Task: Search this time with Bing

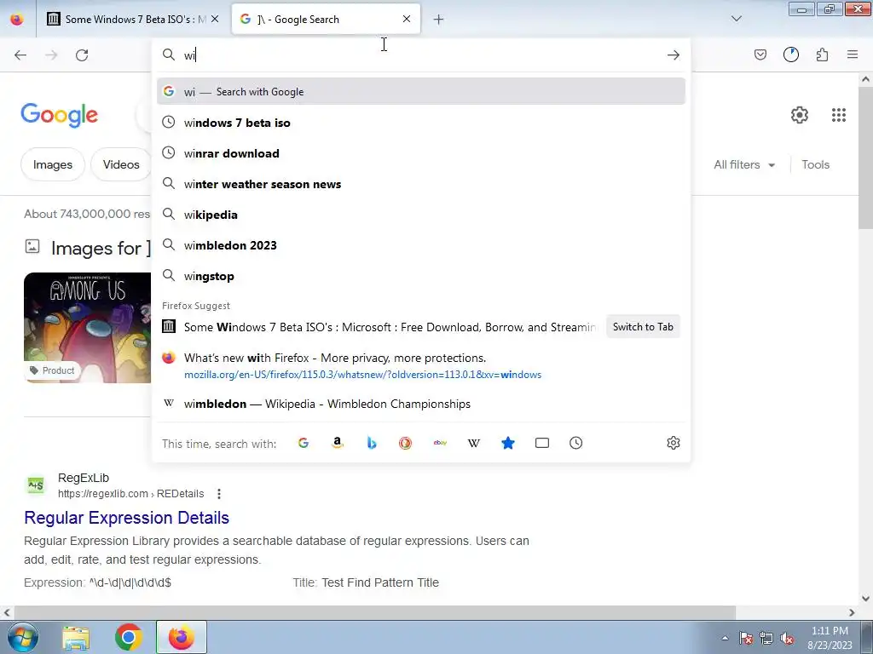Action: click(x=372, y=443)
